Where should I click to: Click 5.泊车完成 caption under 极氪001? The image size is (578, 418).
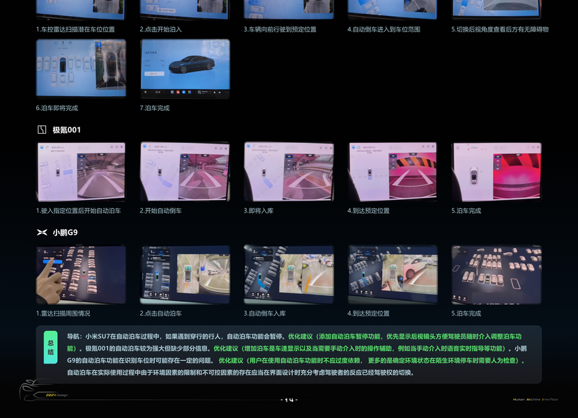click(x=466, y=210)
